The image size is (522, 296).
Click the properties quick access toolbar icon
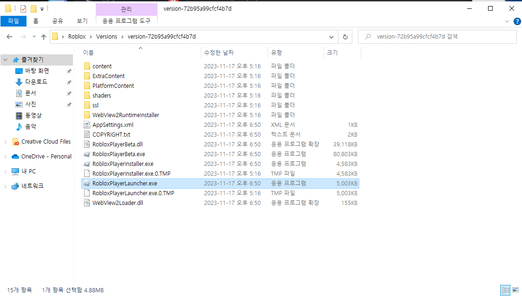pyautogui.click(x=23, y=9)
